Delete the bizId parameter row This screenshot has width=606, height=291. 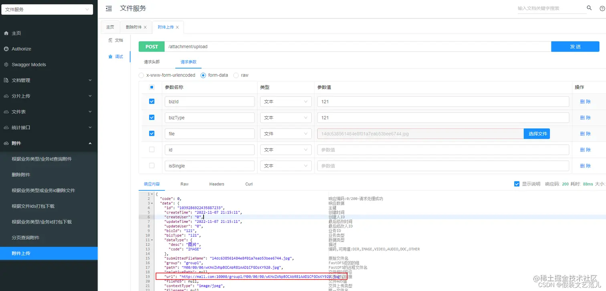tap(585, 102)
